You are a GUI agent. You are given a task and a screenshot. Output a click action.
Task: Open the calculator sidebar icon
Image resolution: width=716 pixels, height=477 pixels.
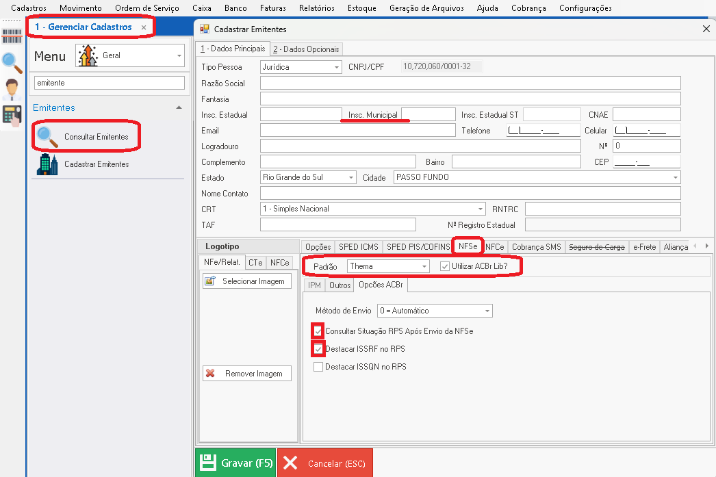12,116
